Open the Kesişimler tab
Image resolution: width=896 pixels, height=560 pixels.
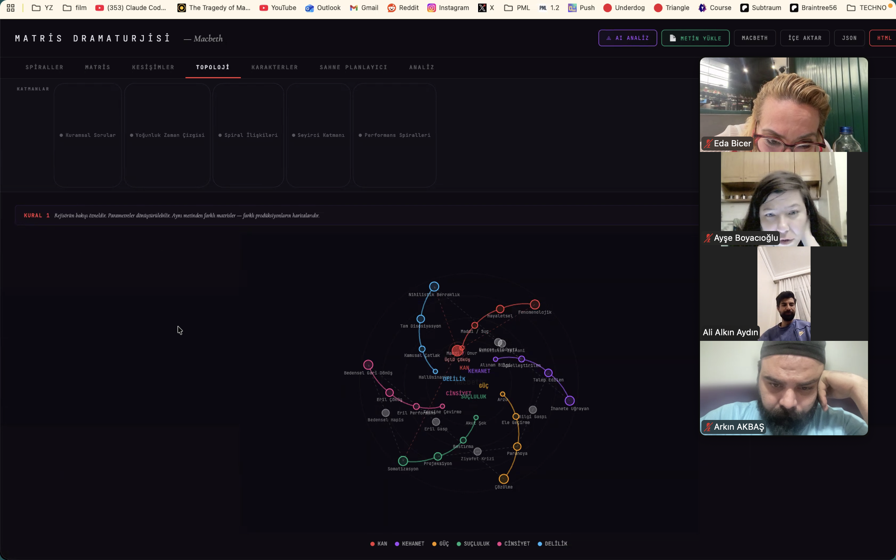coord(153,67)
